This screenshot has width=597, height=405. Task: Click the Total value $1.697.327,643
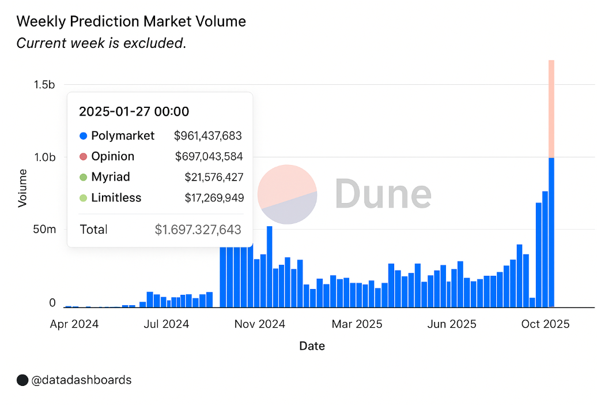pos(198,230)
